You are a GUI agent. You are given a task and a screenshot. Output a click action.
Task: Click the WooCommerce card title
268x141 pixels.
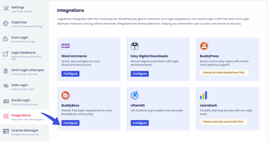(74, 56)
